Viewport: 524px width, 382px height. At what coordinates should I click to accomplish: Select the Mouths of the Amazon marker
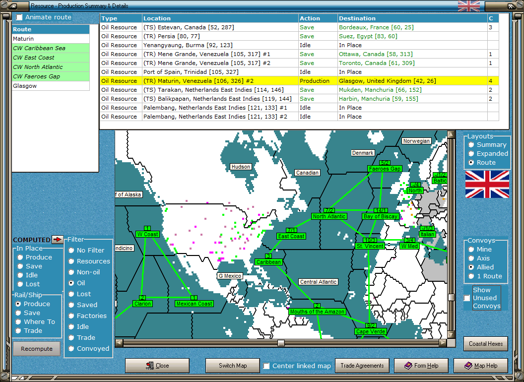point(317,312)
